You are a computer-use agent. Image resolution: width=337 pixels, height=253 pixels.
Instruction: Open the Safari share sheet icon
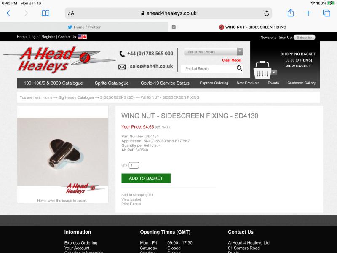pos(290,13)
